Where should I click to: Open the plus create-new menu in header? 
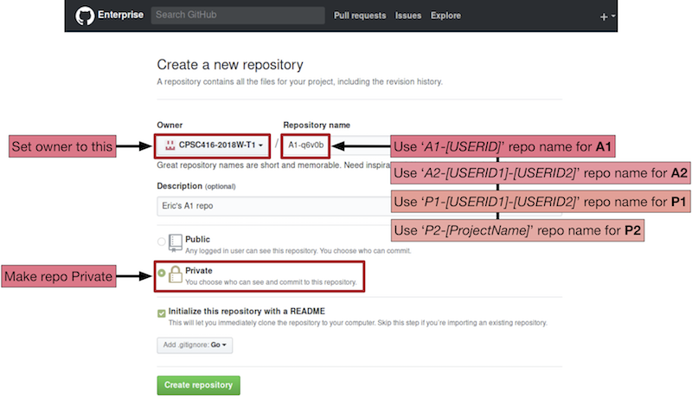click(x=607, y=16)
